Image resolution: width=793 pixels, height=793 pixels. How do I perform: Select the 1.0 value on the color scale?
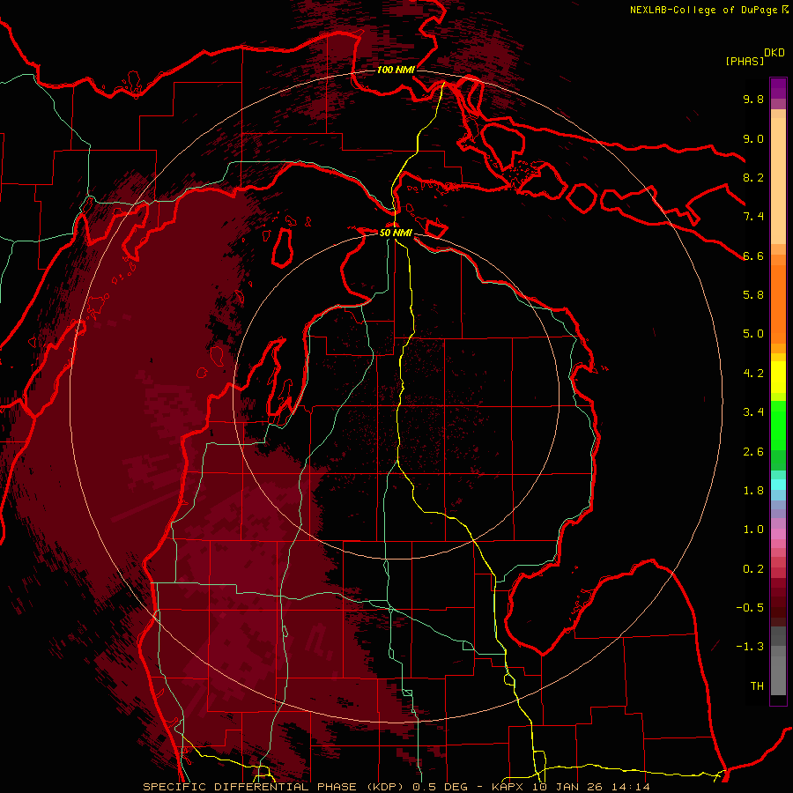[x=753, y=530]
